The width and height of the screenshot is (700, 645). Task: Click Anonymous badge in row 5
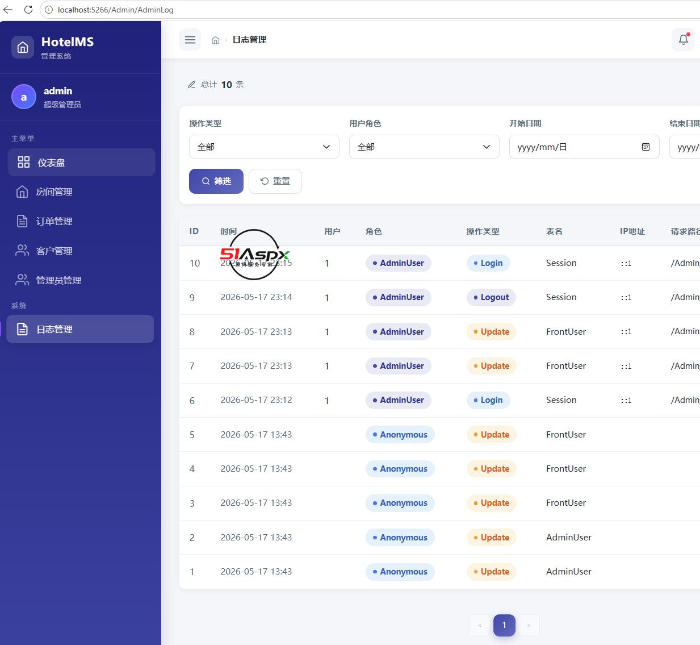pyautogui.click(x=400, y=435)
